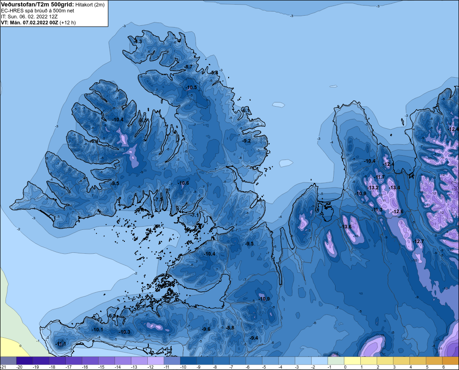Select the light blue -3 legend swatch
459x370 pixels.
click(303, 360)
